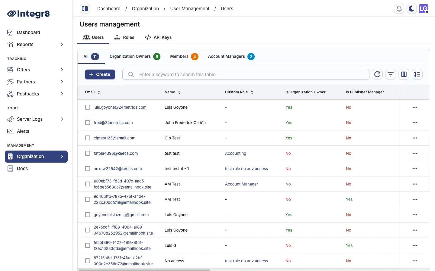Select the Organization Owners filter tab
Image resolution: width=435 pixels, height=271 pixels.
pyautogui.click(x=135, y=57)
